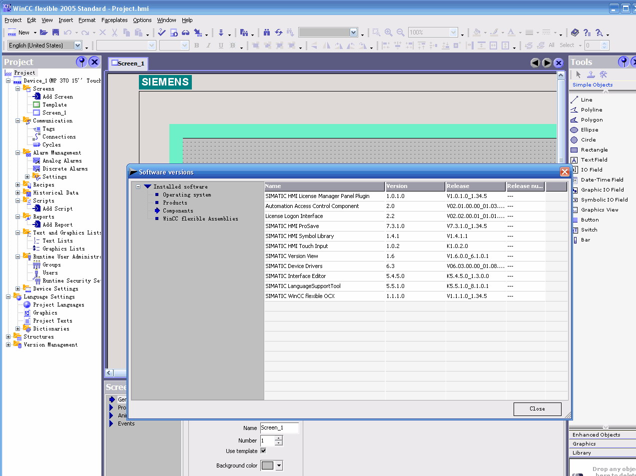Start runtime with the play screen icon
The width and height of the screenshot is (636, 476).
pyautogui.click(x=174, y=32)
